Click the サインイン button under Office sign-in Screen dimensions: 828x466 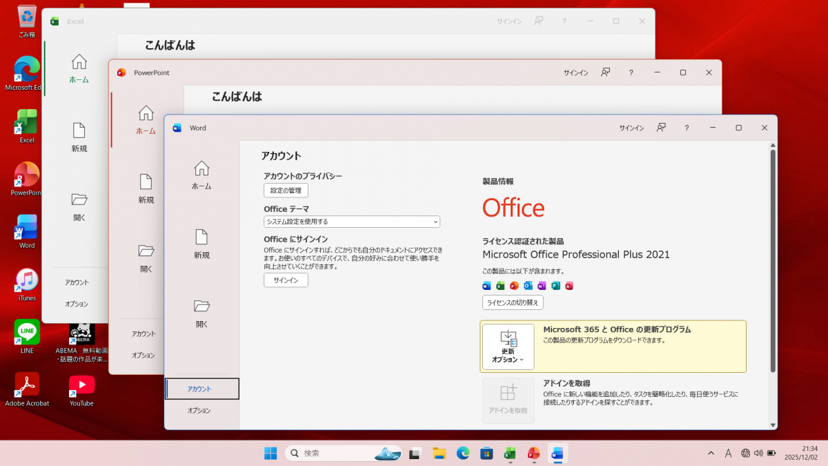pos(286,280)
